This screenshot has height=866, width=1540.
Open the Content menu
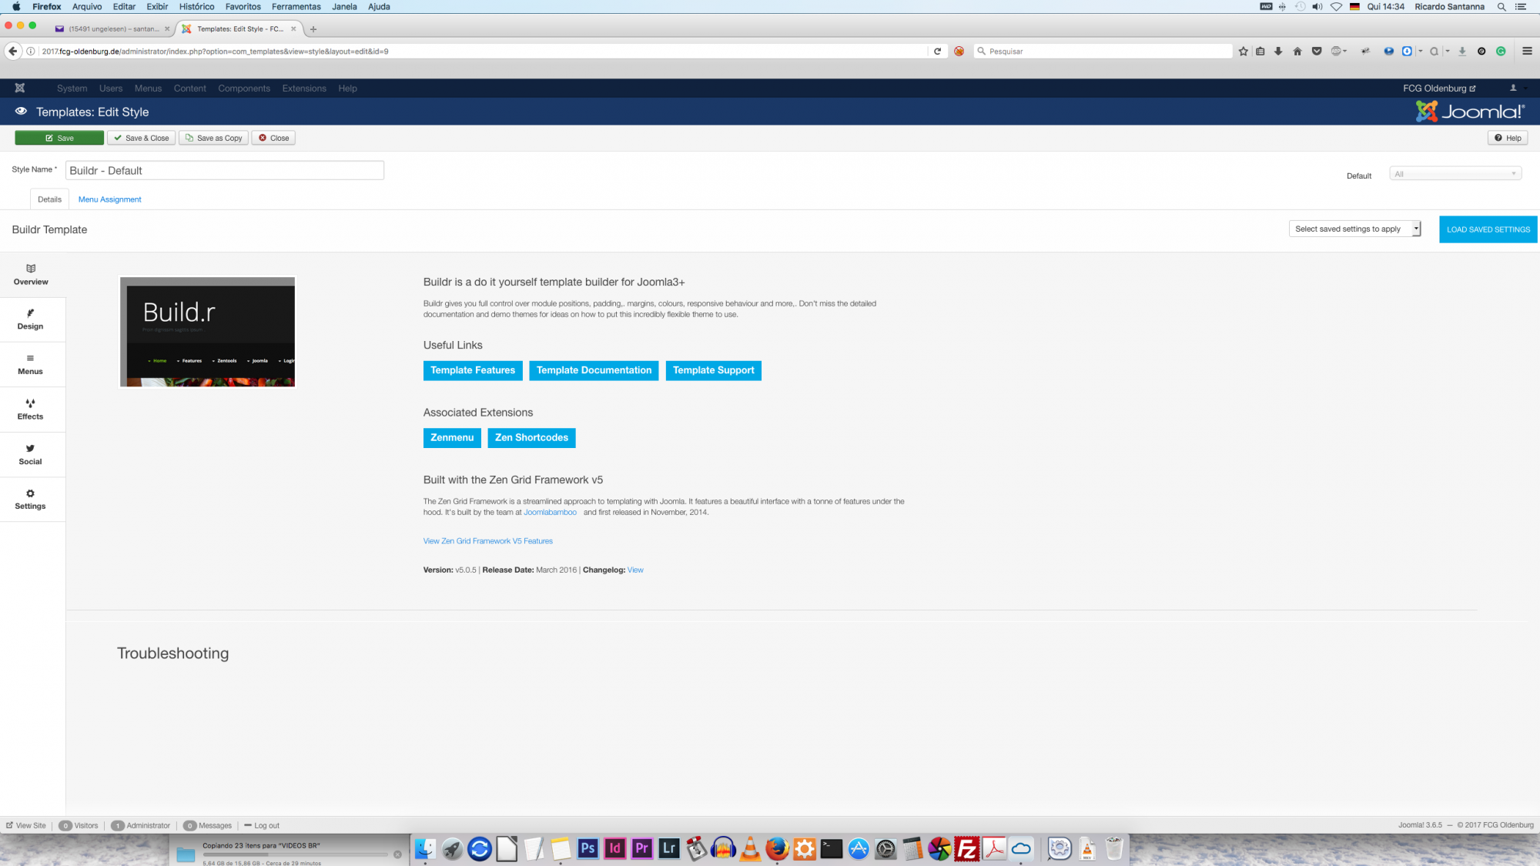click(x=190, y=89)
